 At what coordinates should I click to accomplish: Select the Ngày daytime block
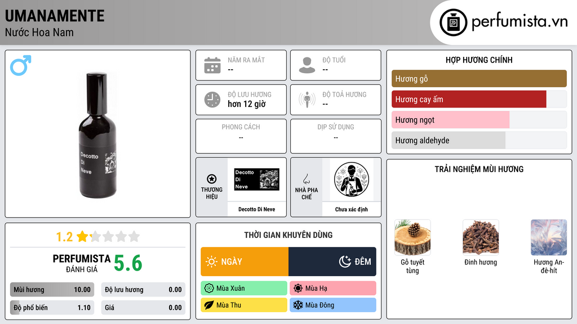245,262
